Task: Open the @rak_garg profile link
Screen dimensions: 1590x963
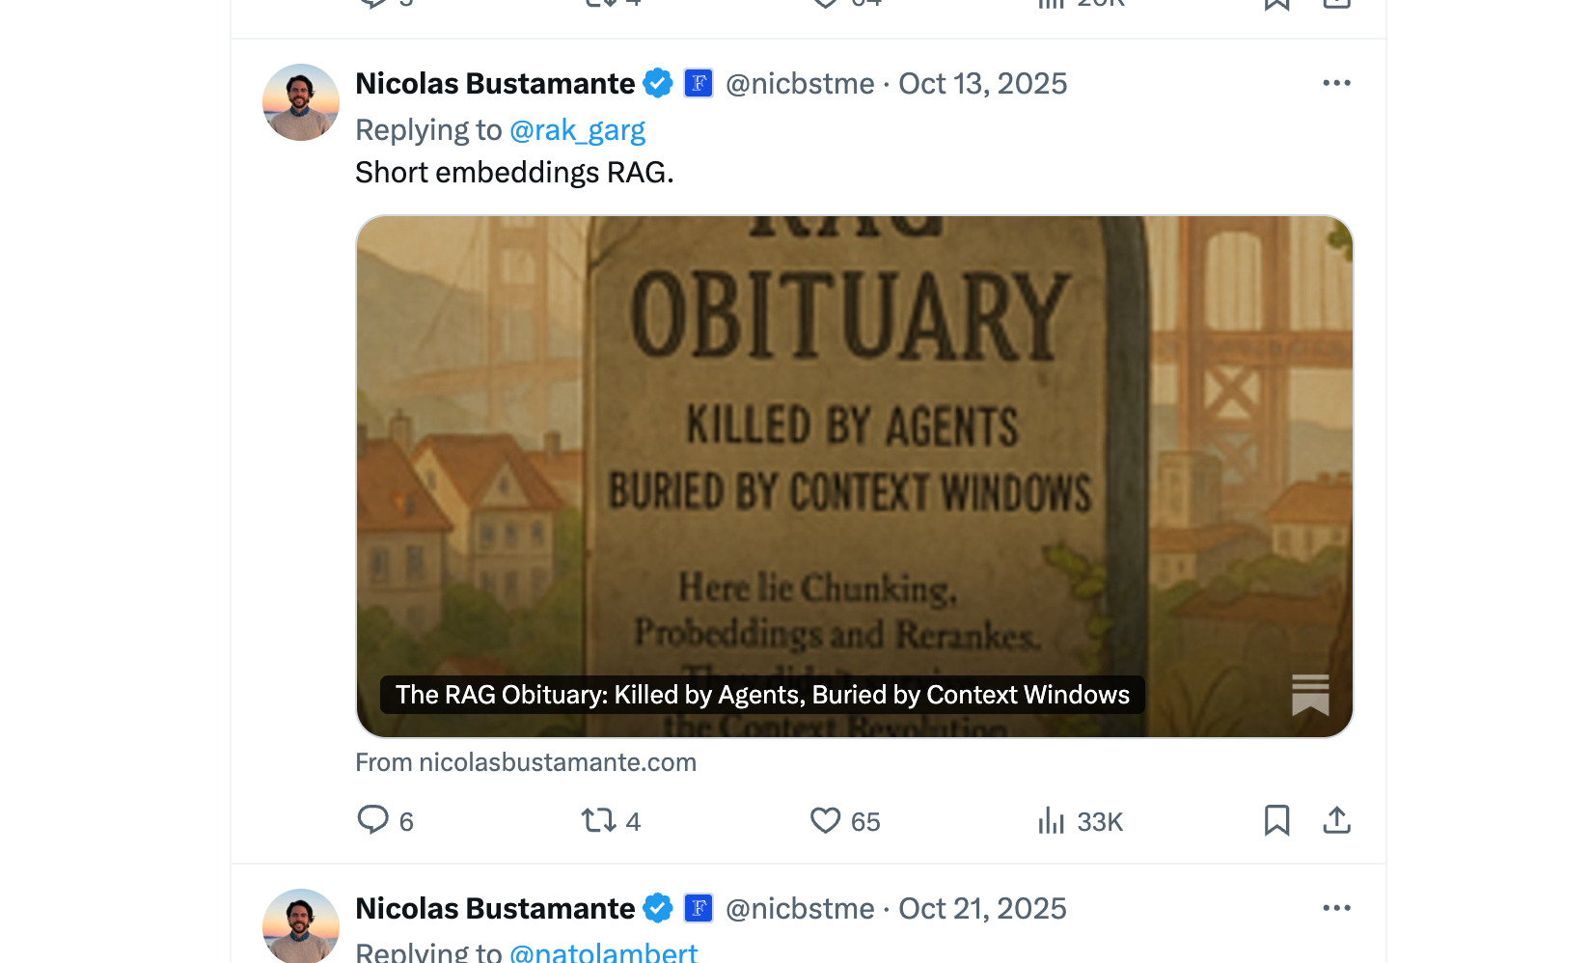Action: click(577, 129)
